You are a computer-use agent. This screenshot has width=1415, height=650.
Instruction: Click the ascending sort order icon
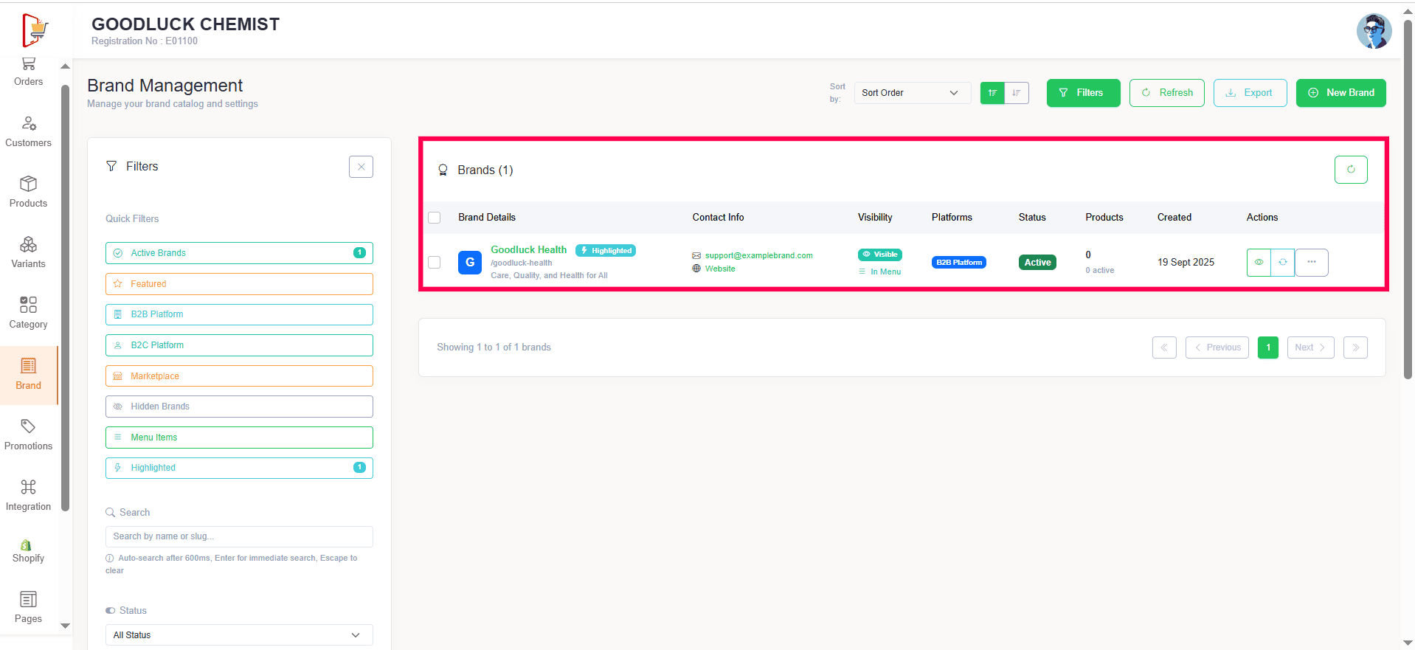tap(992, 93)
